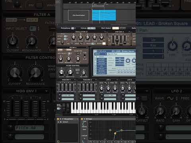Click the Part Select A button
This screenshot has height=143, width=191.
pyautogui.click(x=115, y=28)
